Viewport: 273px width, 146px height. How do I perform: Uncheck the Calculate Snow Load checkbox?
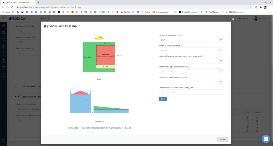[19, 96]
